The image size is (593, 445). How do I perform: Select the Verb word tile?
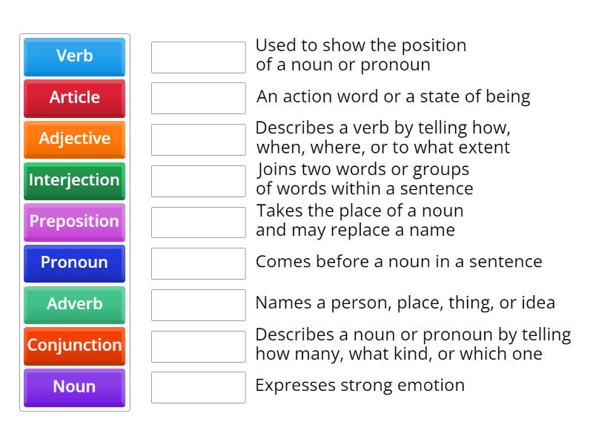pyautogui.click(x=74, y=57)
